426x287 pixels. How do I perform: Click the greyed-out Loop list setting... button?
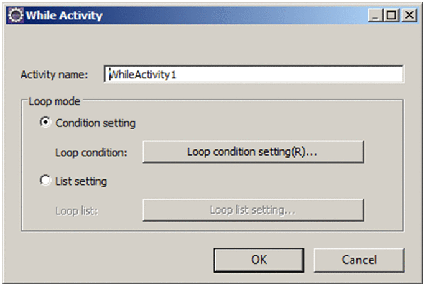coord(253,210)
